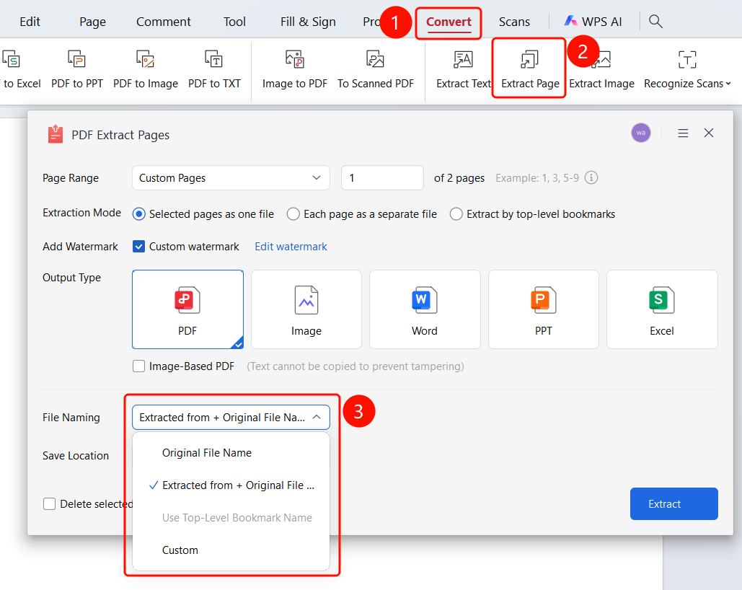Screen dimensions: 742x590
Task: Choose Excel as the output type
Action: coord(662,309)
